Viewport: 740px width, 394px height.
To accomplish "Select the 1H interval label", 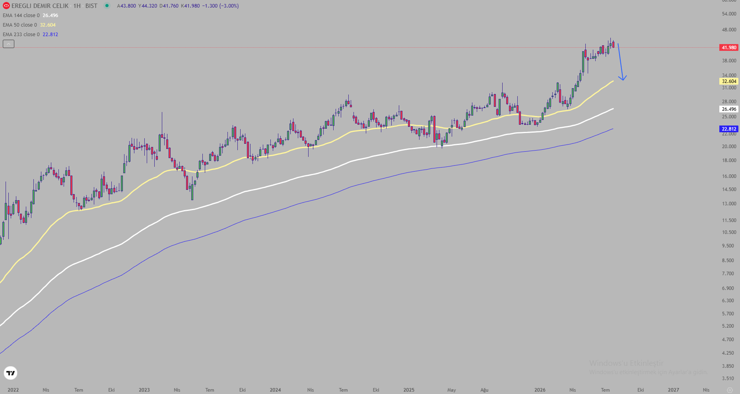I will [x=77, y=6].
